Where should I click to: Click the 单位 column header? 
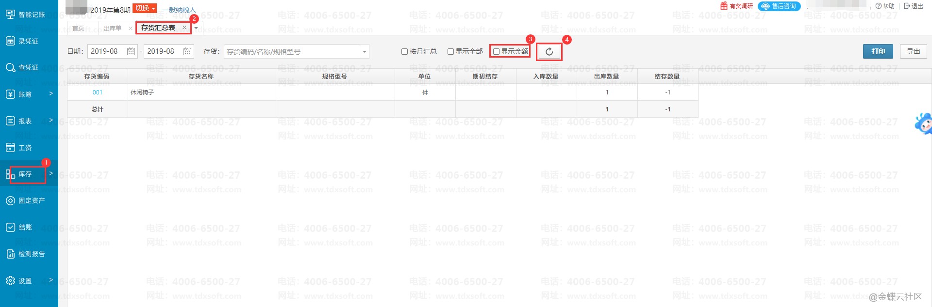425,76
